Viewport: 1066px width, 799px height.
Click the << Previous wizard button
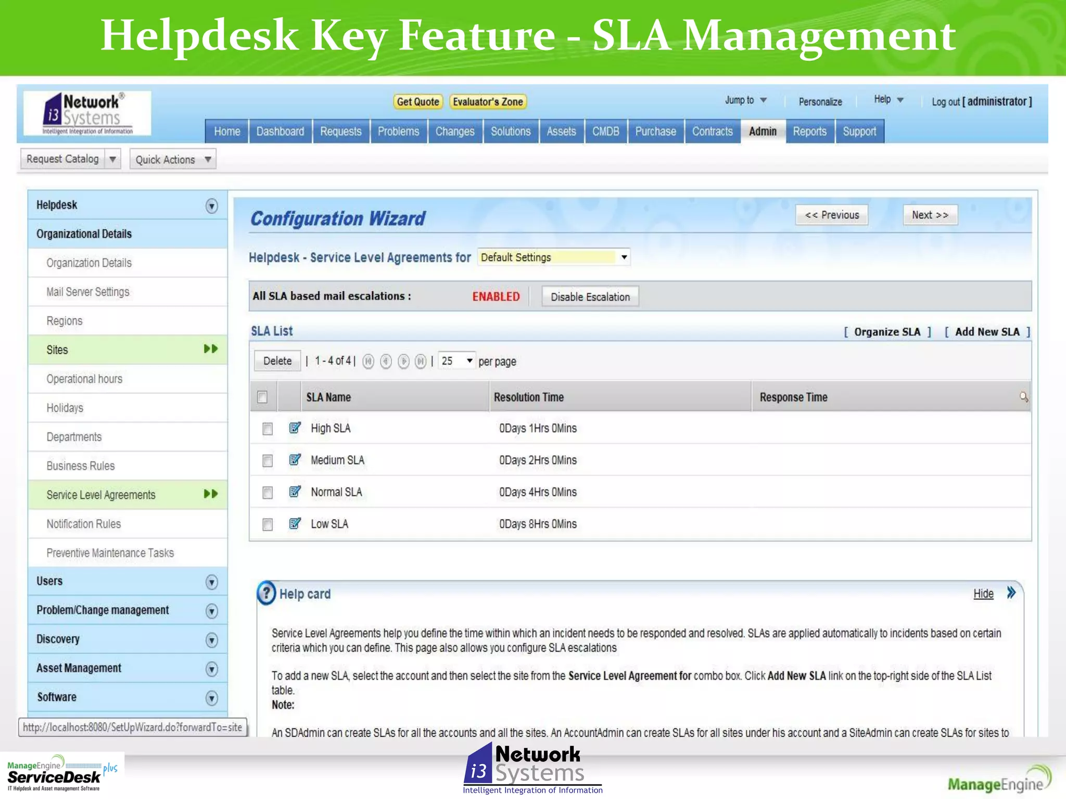832,215
